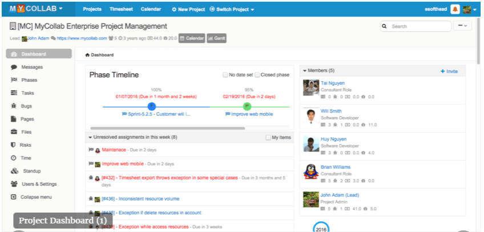
Task: Open the Maintenace assignment
Action: (114, 150)
